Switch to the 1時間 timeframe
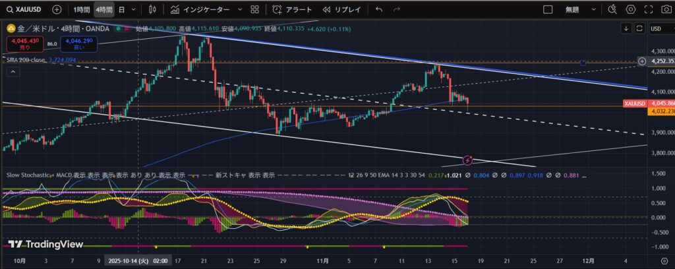The width and height of the screenshot is (675, 269). click(82, 10)
